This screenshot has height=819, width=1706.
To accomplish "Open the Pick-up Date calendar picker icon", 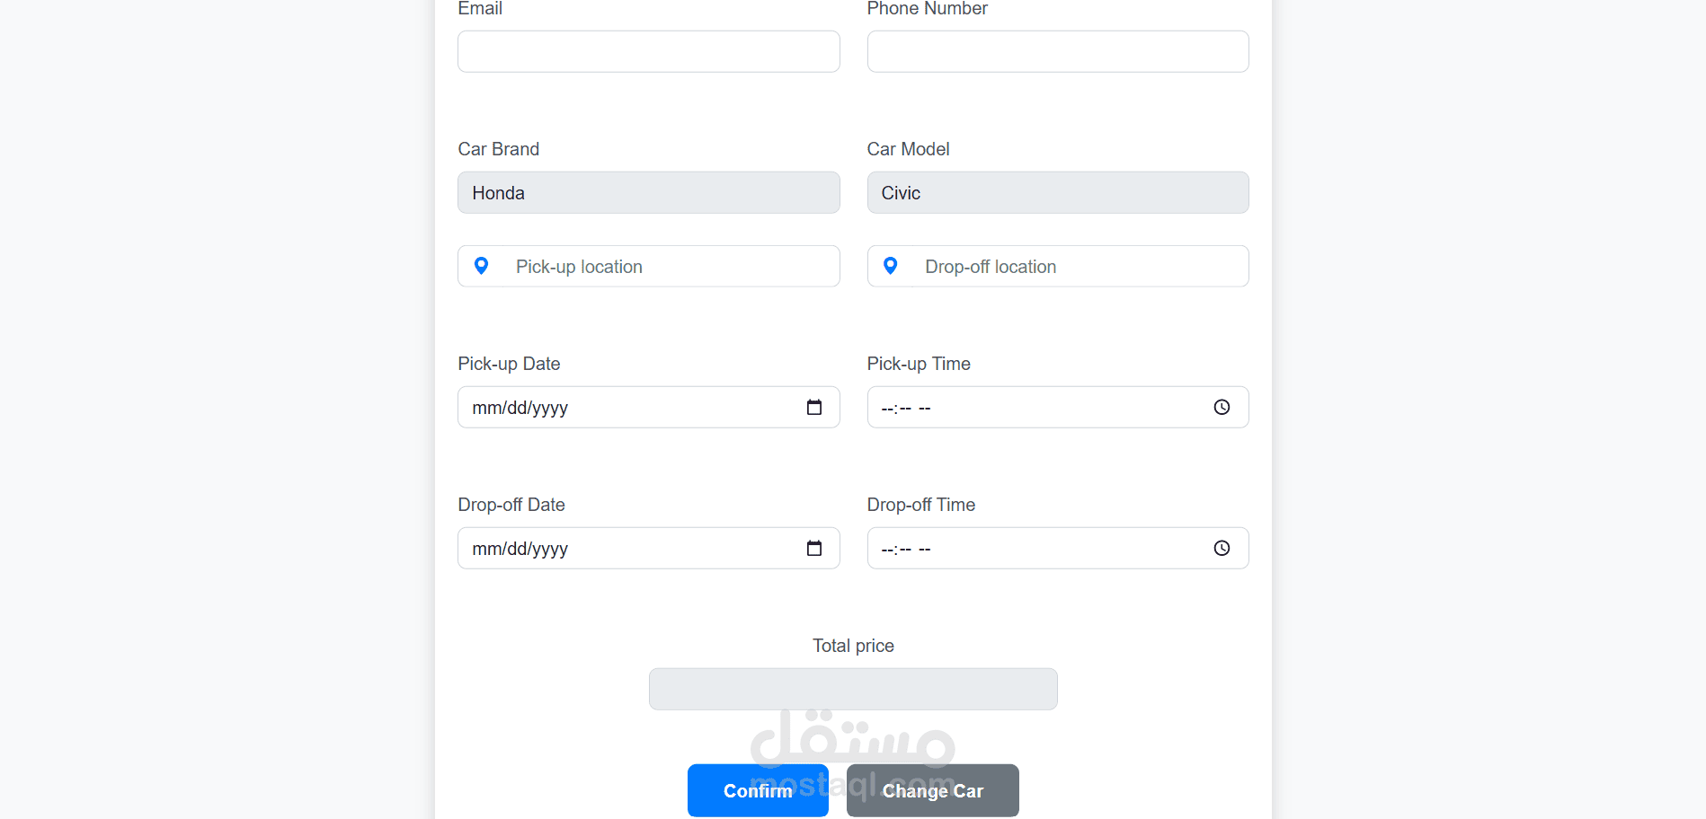I will pyautogui.click(x=814, y=408).
